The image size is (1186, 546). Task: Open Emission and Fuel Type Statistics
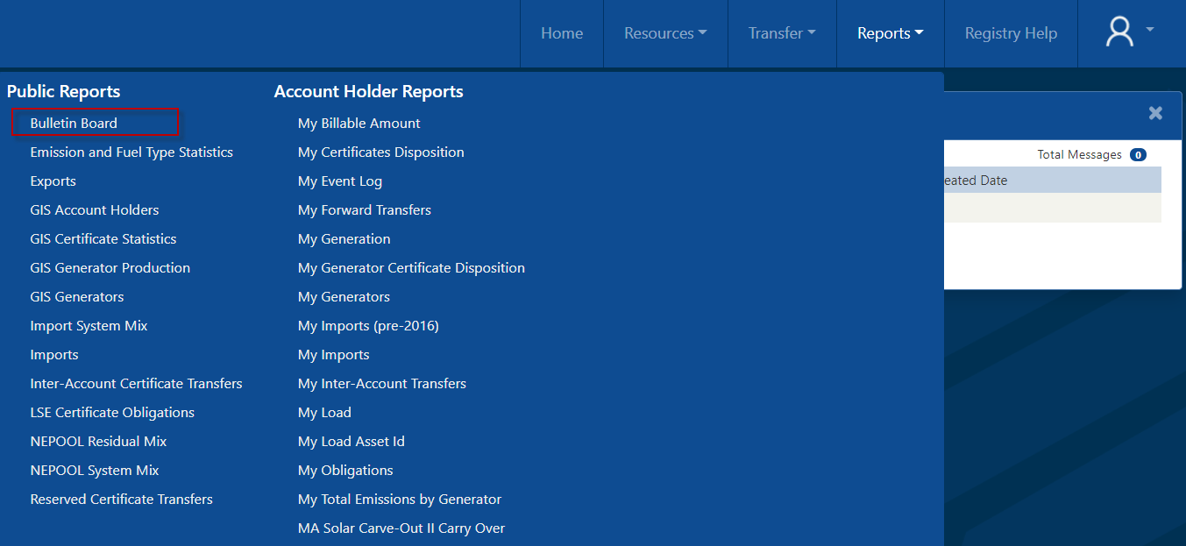point(131,152)
